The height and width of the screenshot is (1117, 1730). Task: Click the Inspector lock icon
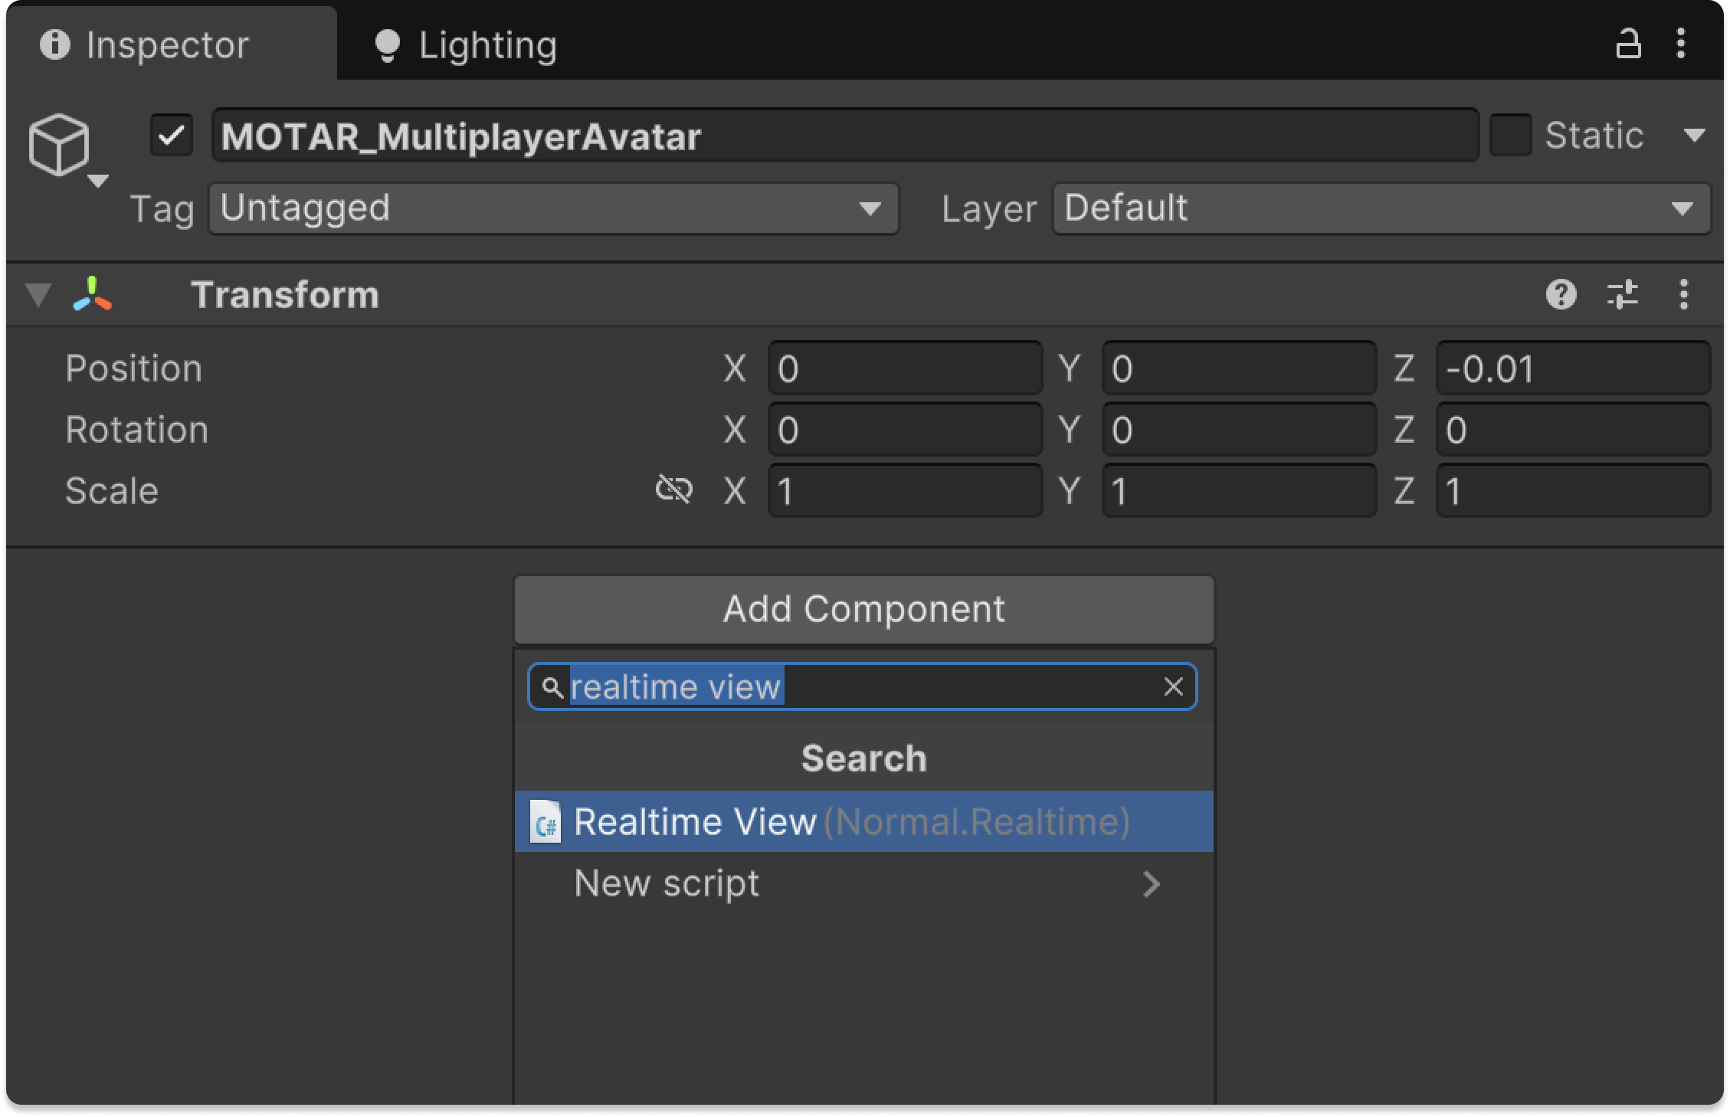point(1627,44)
